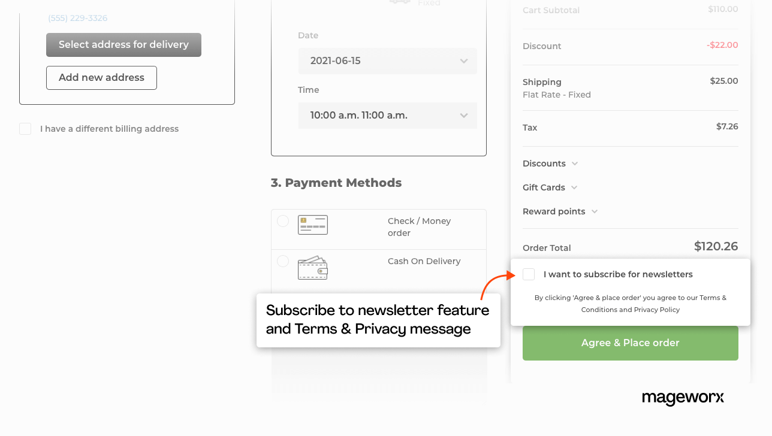Image resolution: width=772 pixels, height=436 pixels.
Task: Enable the 'I have a different billing address' checkbox
Action: click(25, 128)
